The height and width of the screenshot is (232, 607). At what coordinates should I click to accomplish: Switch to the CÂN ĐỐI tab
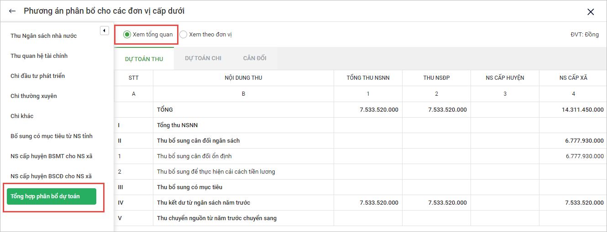(255, 58)
